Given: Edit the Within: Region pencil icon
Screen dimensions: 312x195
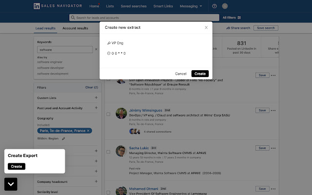Looking at the screenshot, I should tap(63, 138).
